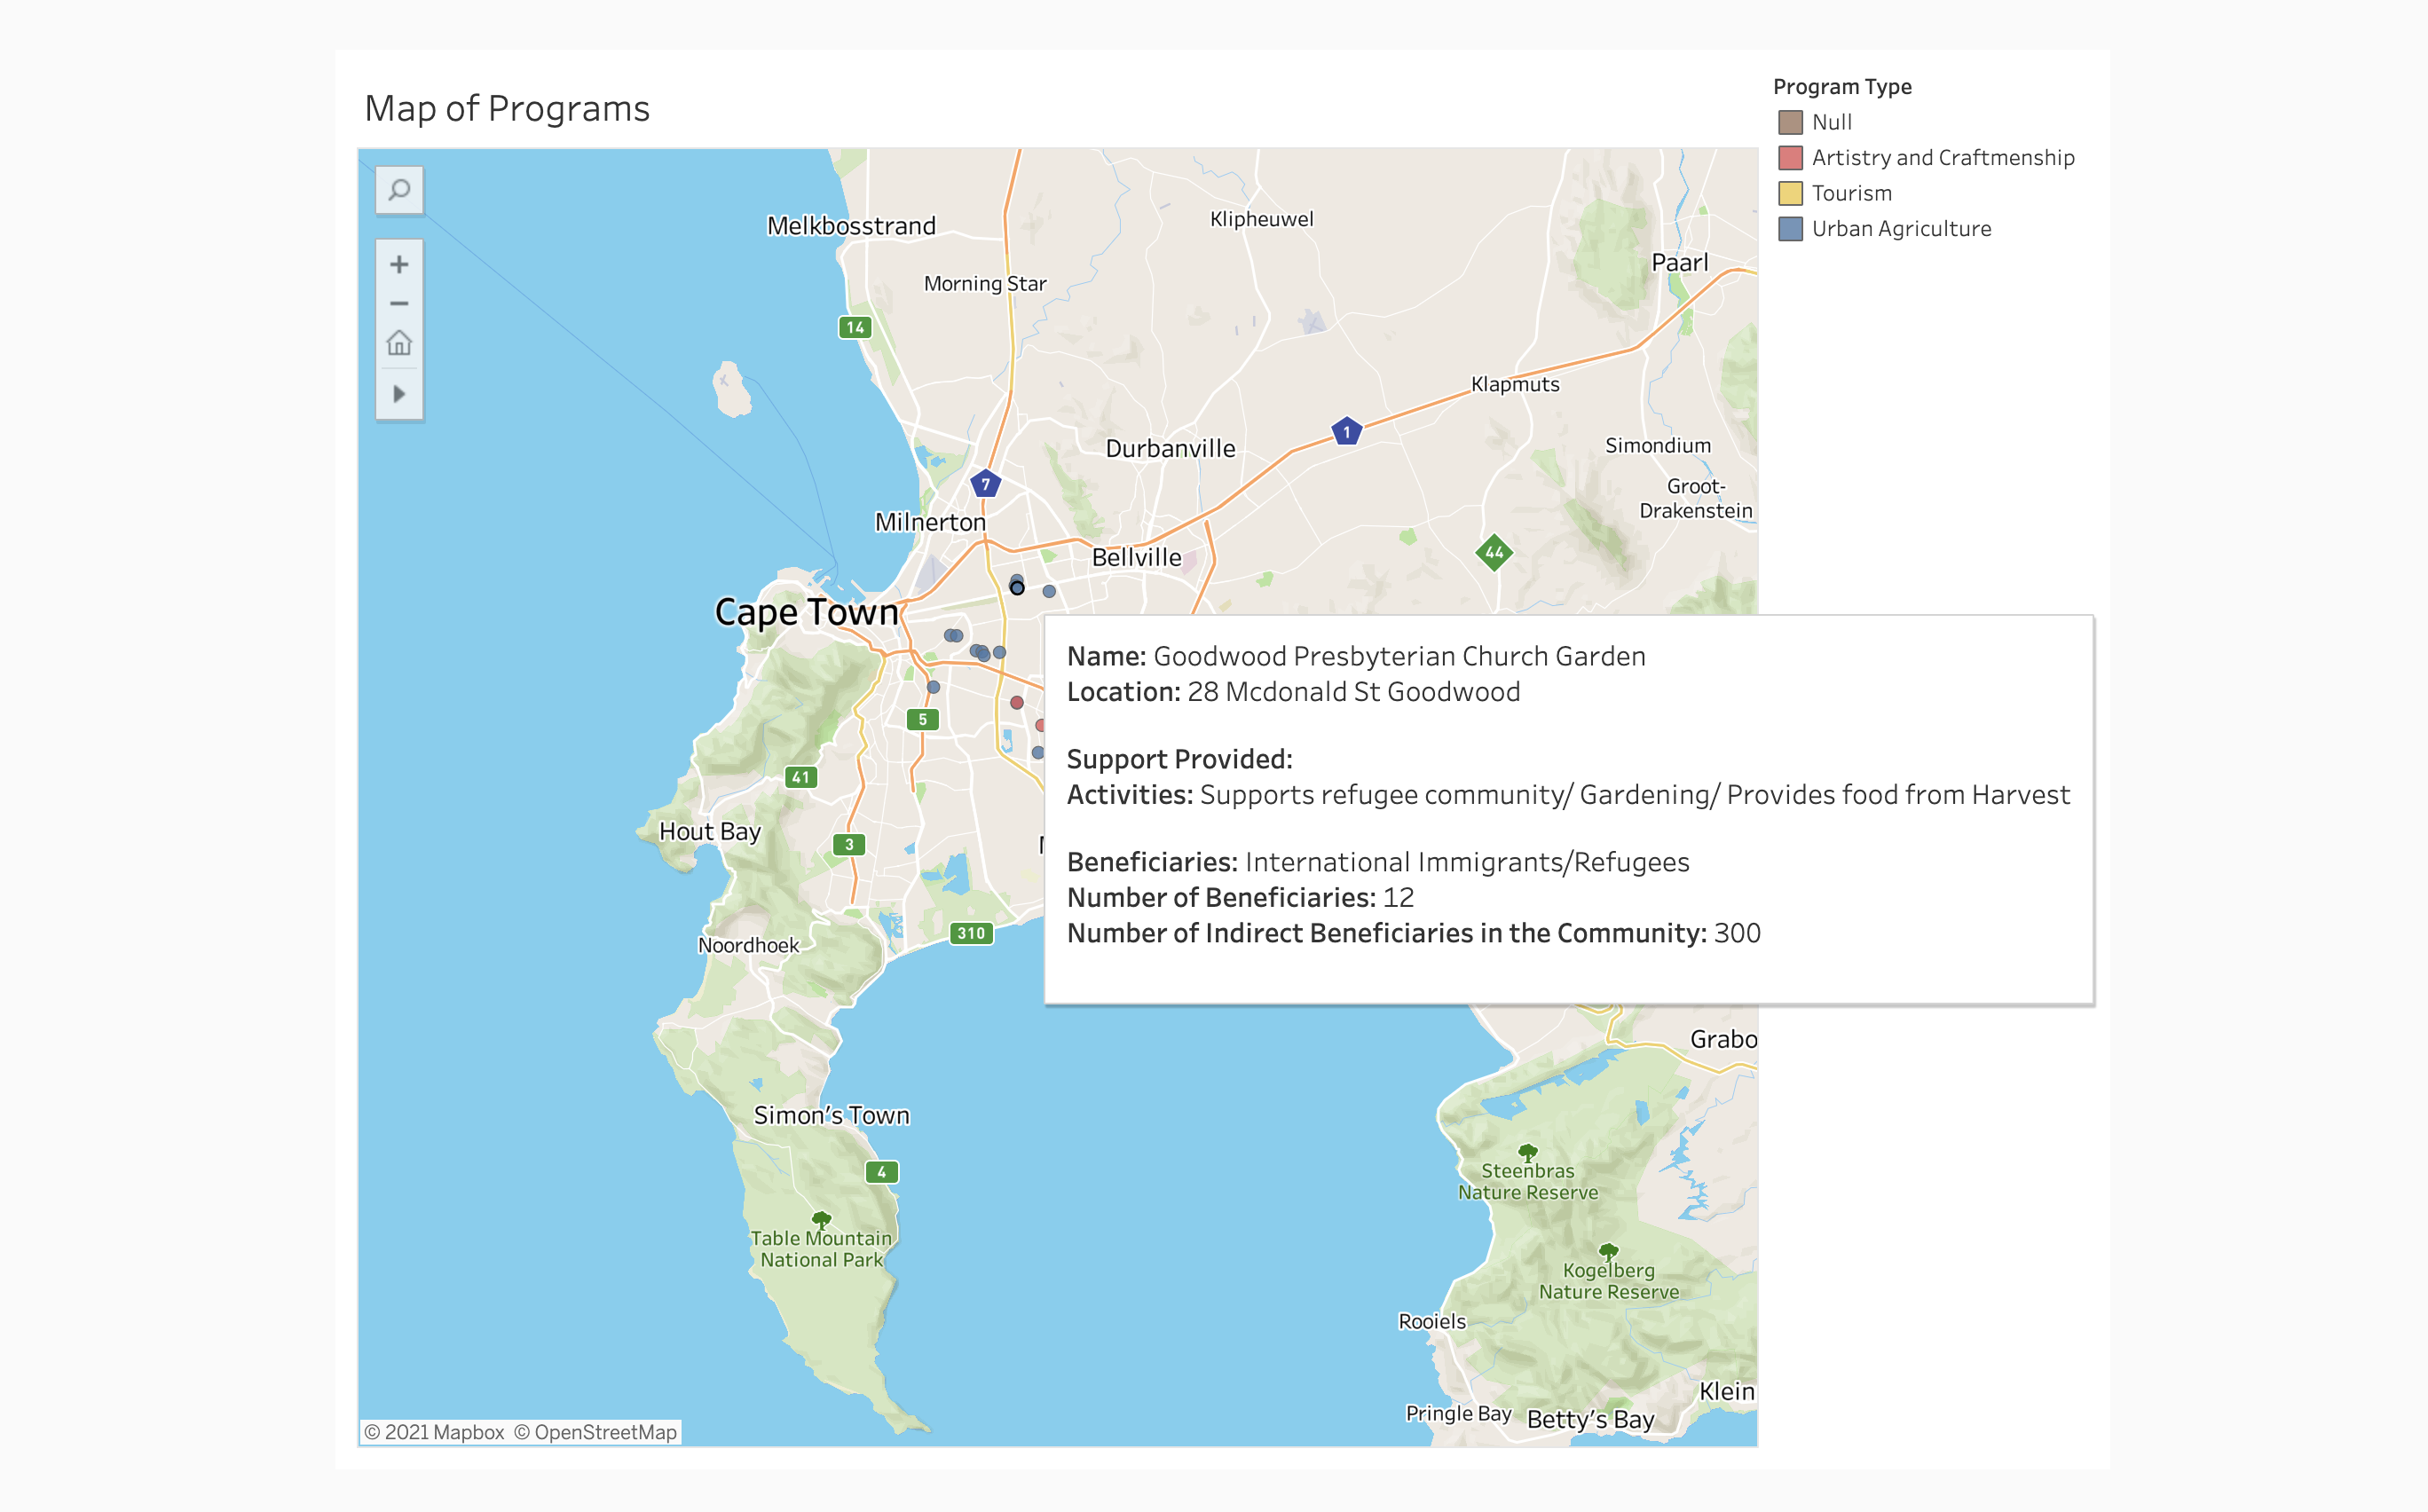Image resolution: width=2428 pixels, height=1512 pixels.
Task: Zoom in with the plus button
Action: [399, 265]
